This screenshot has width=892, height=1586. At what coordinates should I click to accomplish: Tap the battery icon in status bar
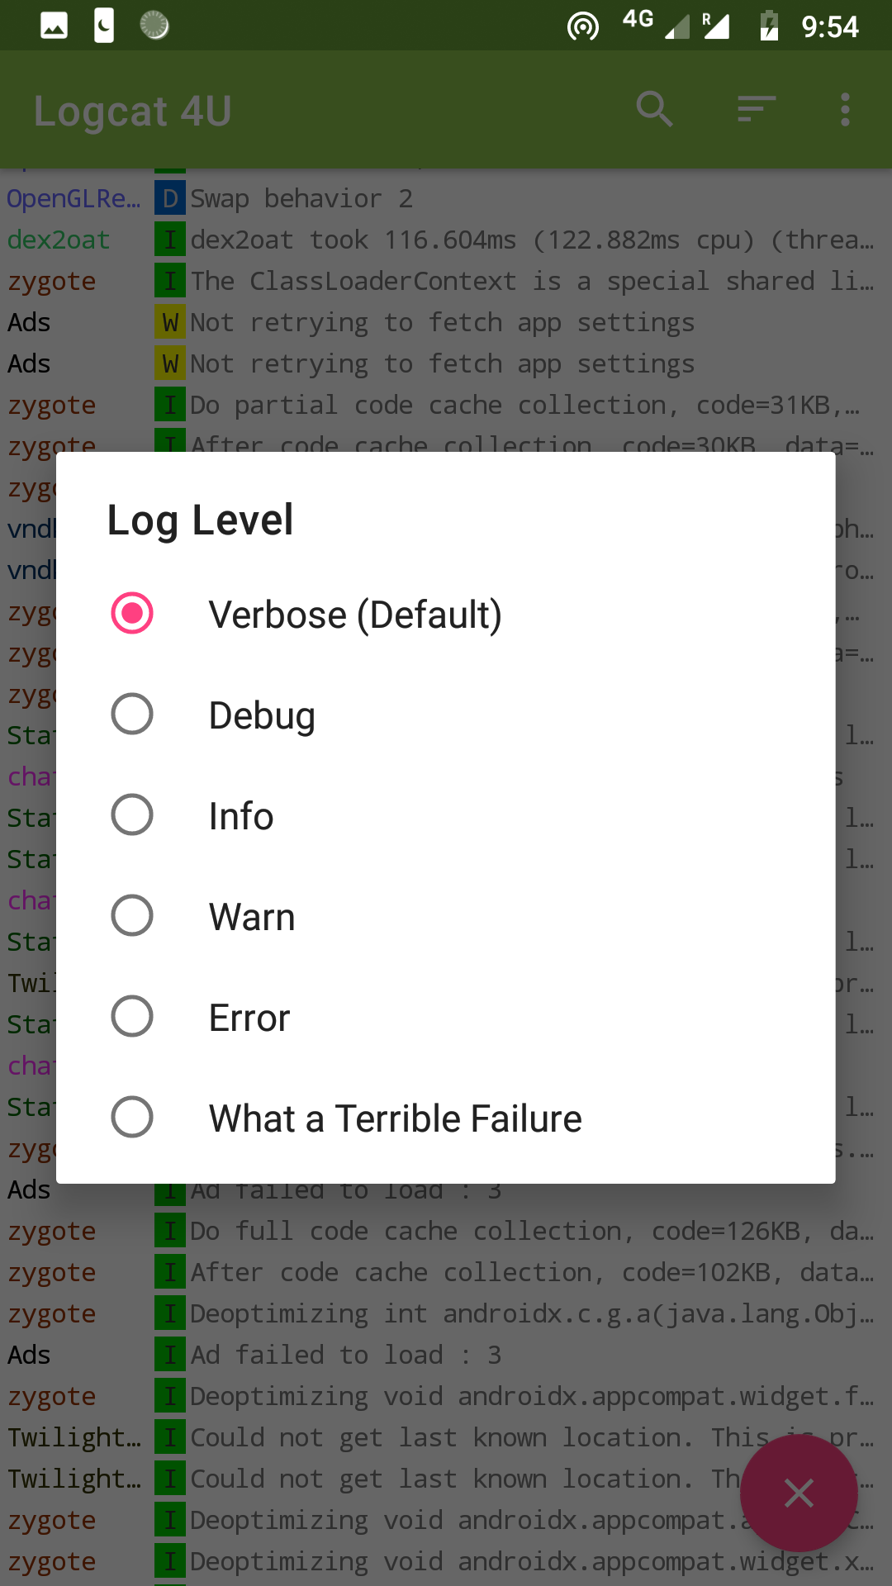[769, 26]
